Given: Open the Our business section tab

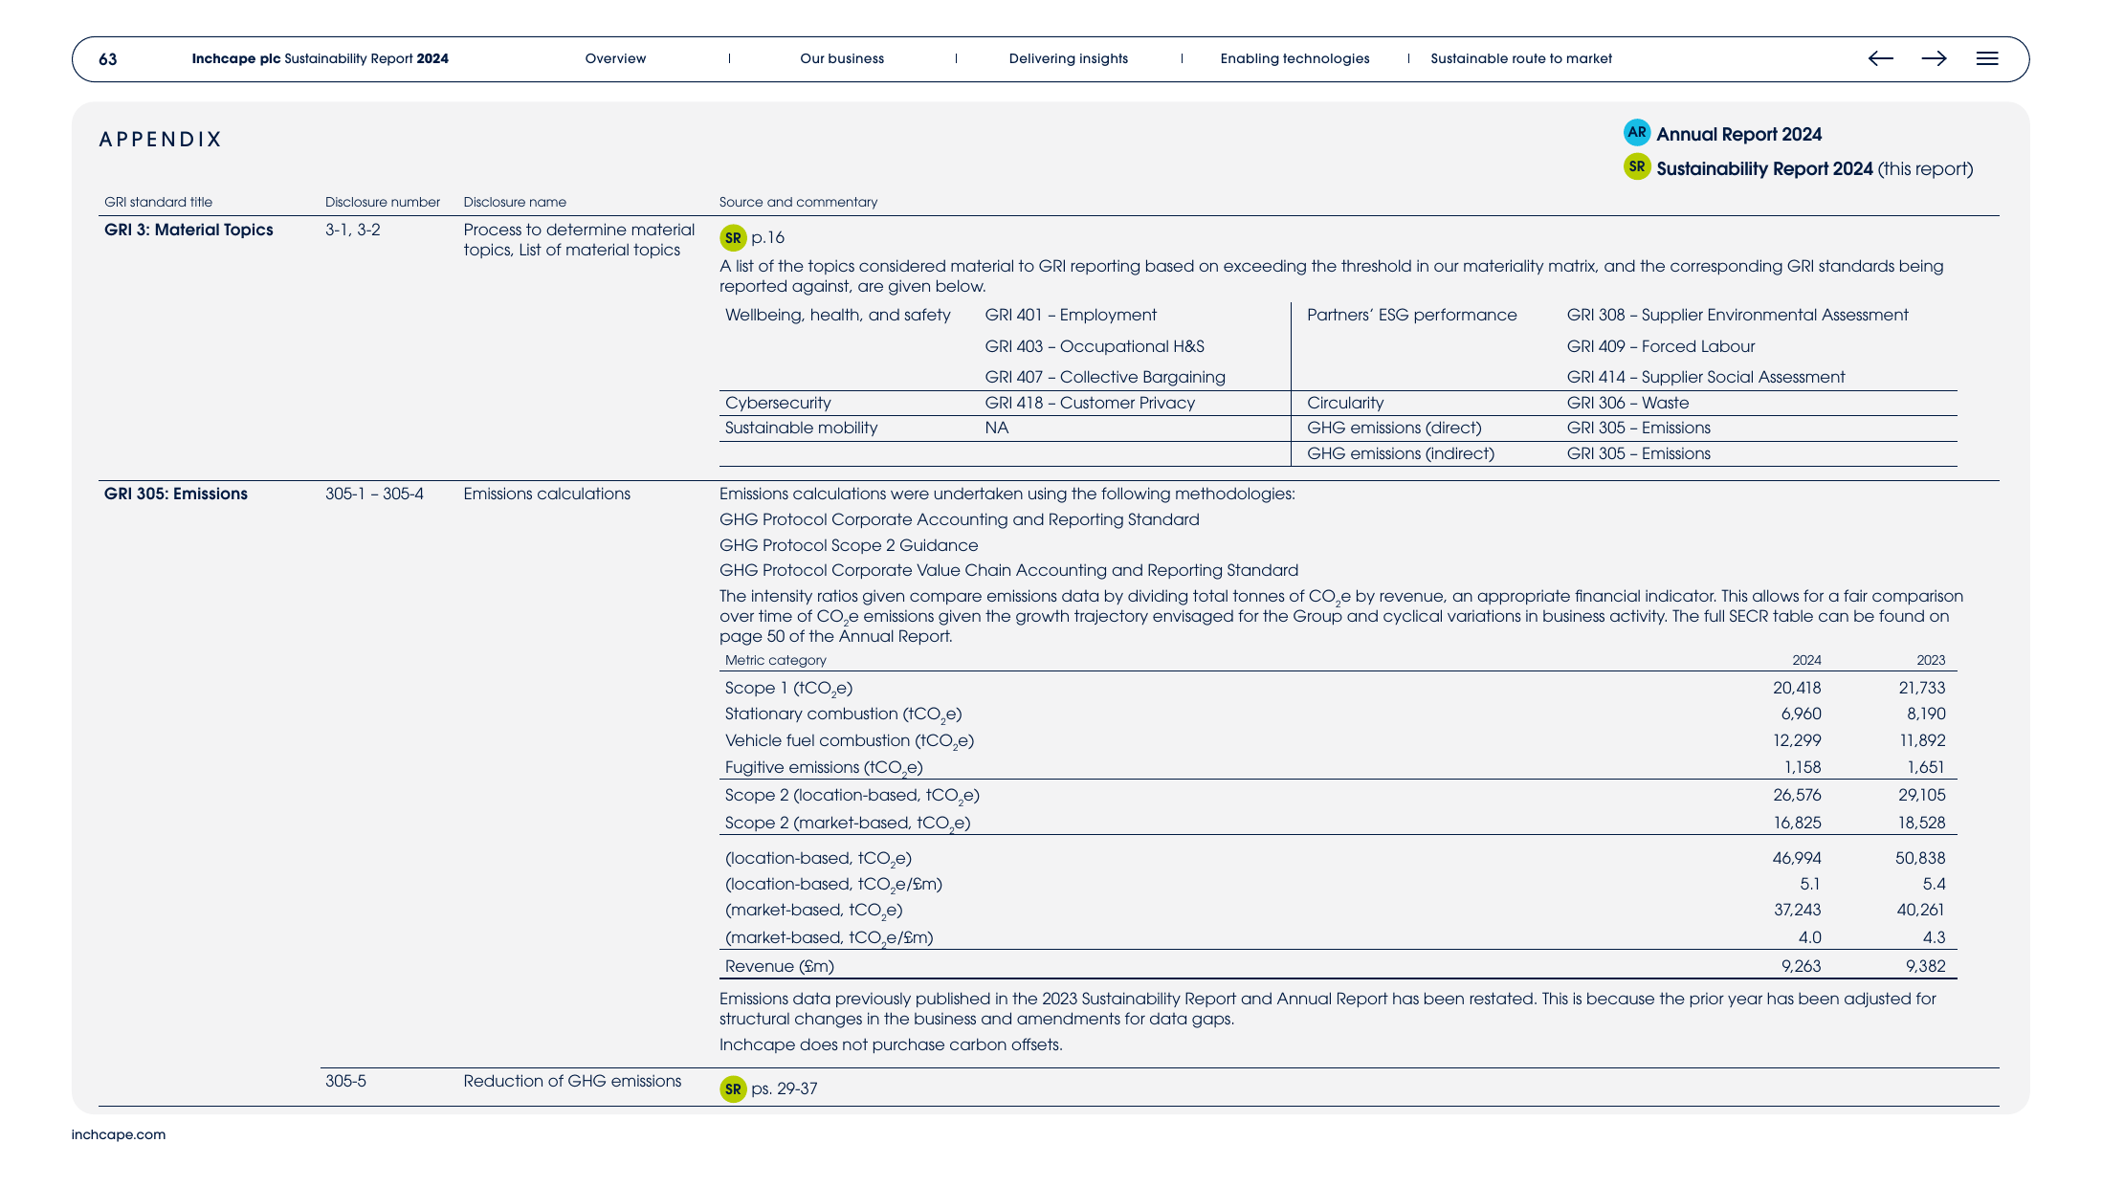Looking at the screenshot, I should pos(842,58).
